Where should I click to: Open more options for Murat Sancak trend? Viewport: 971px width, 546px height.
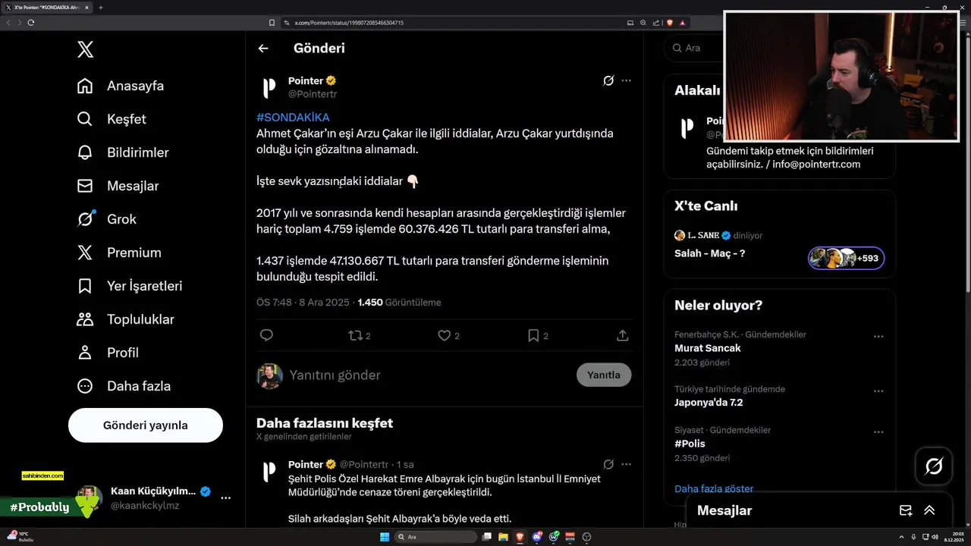coord(878,336)
